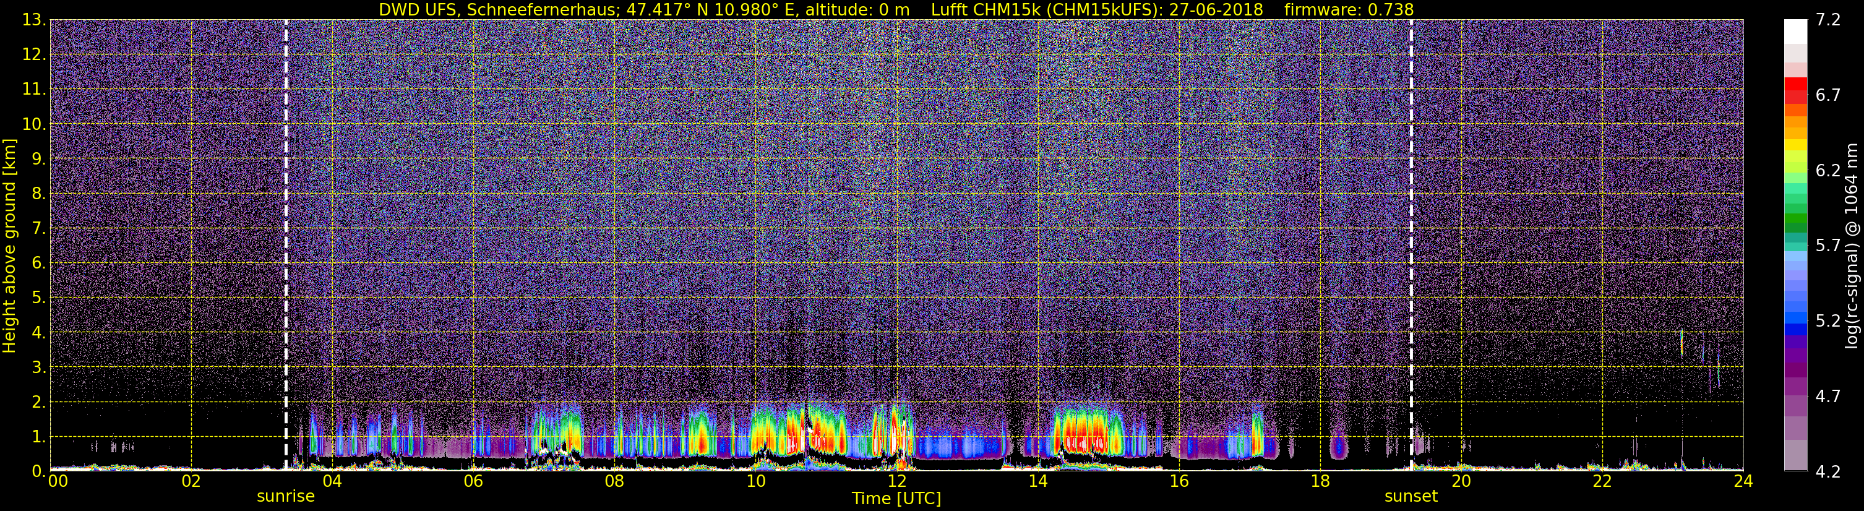Viewport: 1864px width, 511px height.
Task: Click the '16' time axis tick label
Action: [1179, 481]
